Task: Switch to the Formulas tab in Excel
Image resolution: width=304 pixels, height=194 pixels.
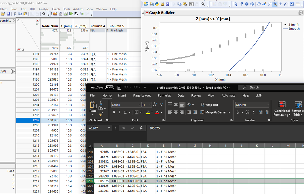Action: (x=164, y=96)
